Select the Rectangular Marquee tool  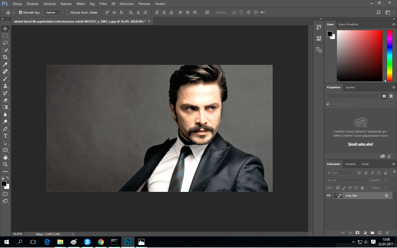[x=5, y=36]
